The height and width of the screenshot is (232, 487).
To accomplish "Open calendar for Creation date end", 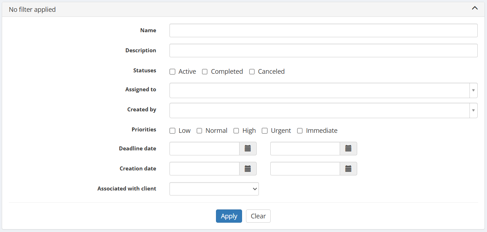I will [348, 169].
